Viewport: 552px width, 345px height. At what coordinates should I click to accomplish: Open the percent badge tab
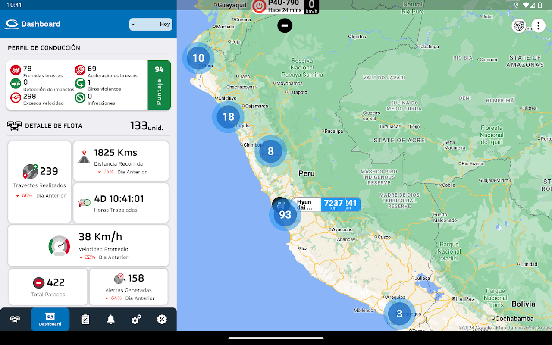pyautogui.click(x=162, y=320)
